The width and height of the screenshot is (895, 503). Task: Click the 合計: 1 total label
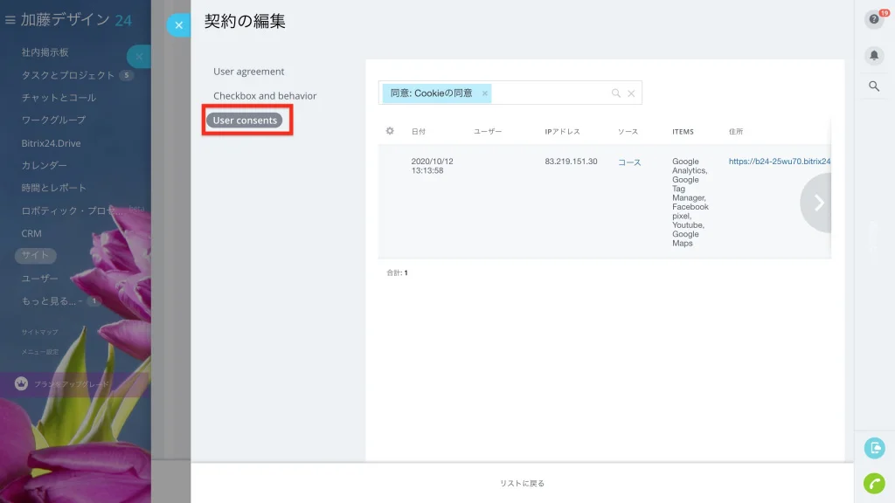(398, 273)
